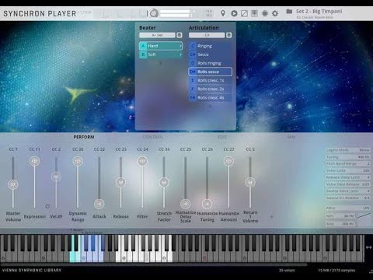Open the Set 2 - Big Timpani preset name
Viewport: 373px width, 280px height.
pos(319,11)
